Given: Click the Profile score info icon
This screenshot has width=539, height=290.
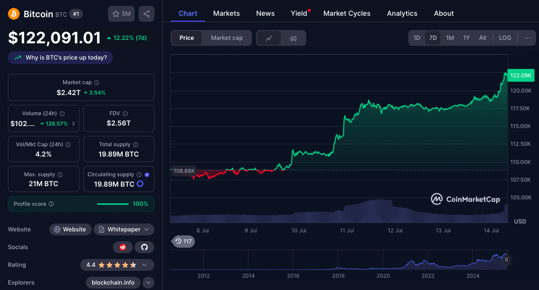Looking at the screenshot, I should pyautogui.click(x=51, y=204).
